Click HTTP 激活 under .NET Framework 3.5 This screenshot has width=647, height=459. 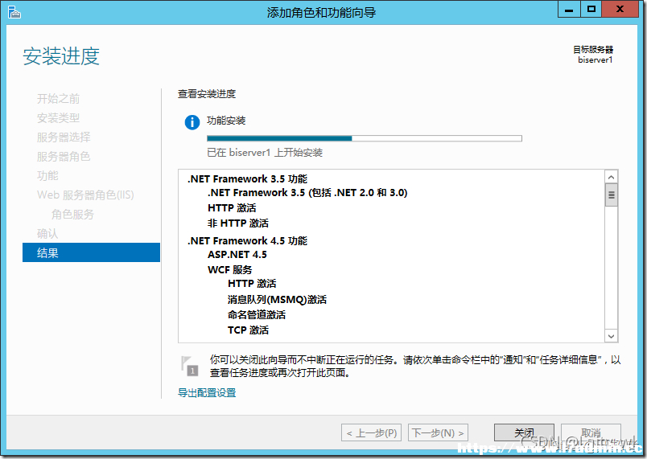click(232, 207)
